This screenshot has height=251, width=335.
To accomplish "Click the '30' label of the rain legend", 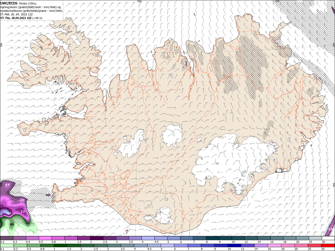I will (x=323, y=249).
